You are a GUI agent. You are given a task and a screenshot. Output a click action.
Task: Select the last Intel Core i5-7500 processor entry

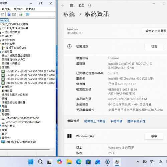(30, 83)
